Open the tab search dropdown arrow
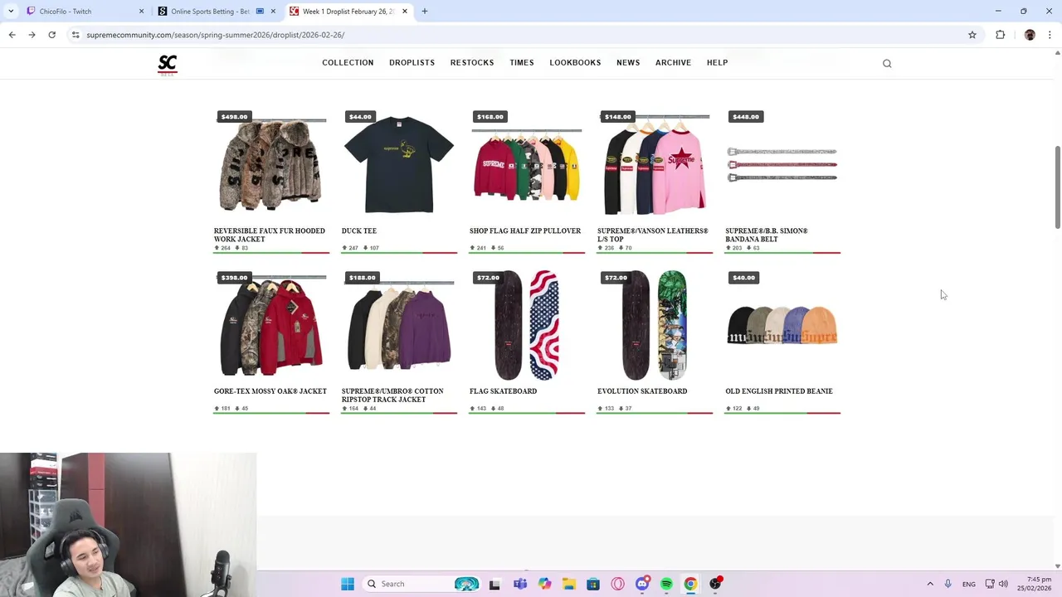The width and height of the screenshot is (1062, 597). coord(11,12)
